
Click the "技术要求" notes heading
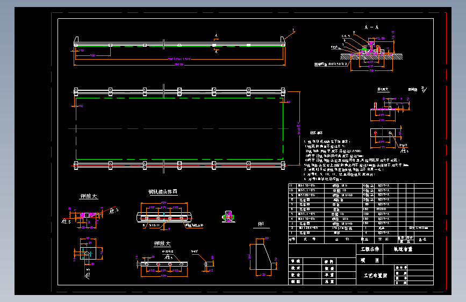316,133
